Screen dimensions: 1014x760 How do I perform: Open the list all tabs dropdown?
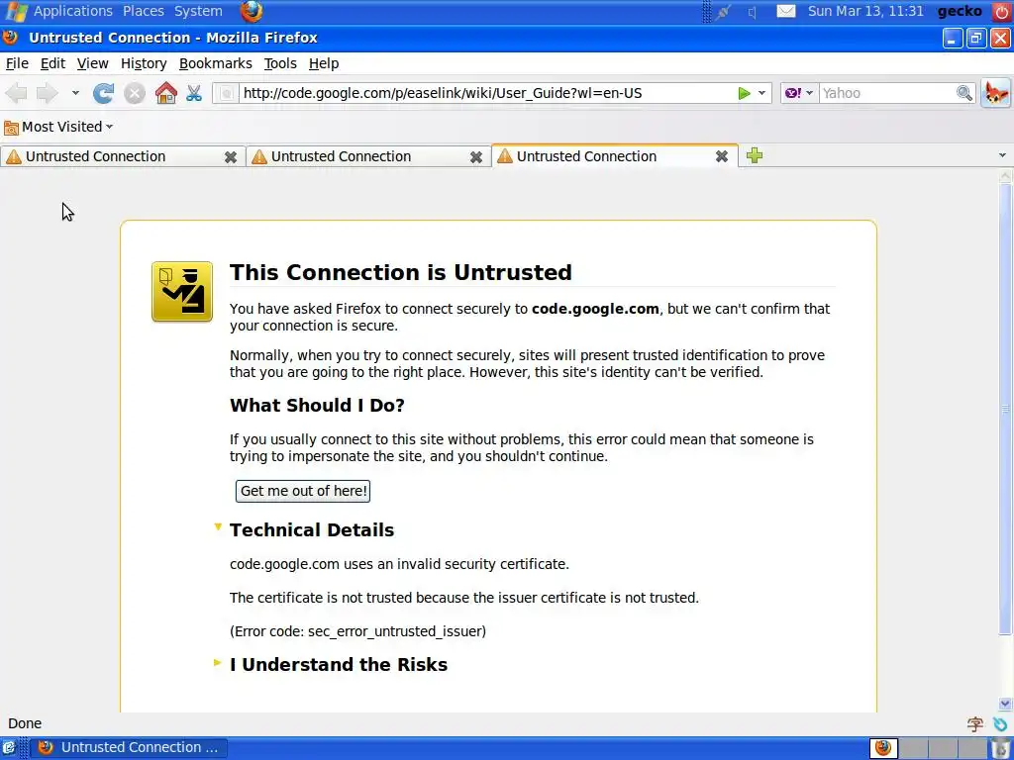(1002, 155)
